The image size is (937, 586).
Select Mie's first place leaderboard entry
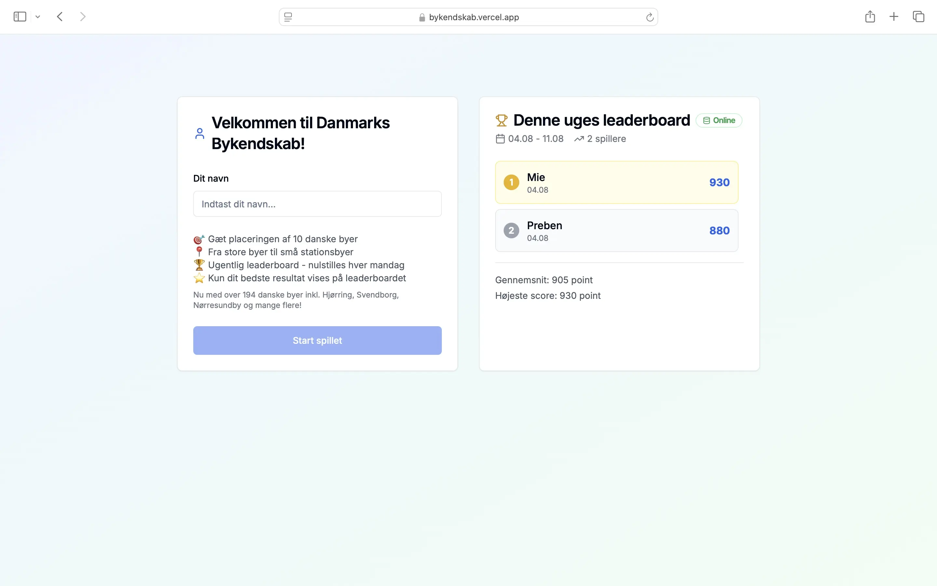tap(616, 182)
